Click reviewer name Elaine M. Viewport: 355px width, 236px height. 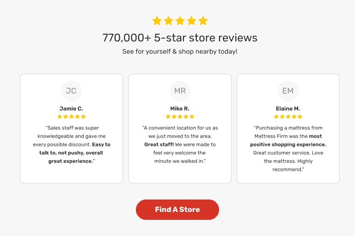(x=288, y=109)
